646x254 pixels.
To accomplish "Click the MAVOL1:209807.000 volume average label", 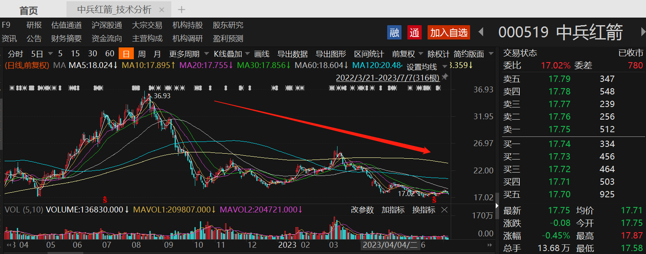I will tap(174, 209).
